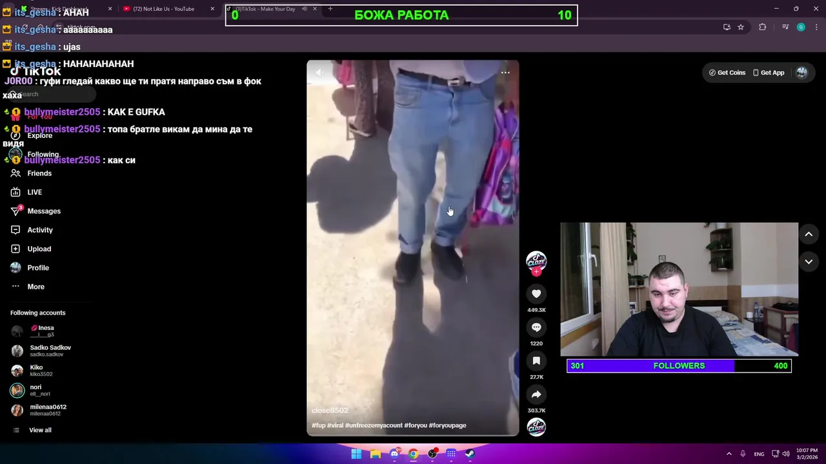This screenshot has height=464, width=826.
Task: Open the #foryoupage hashtag
Action: pos(447,425)
